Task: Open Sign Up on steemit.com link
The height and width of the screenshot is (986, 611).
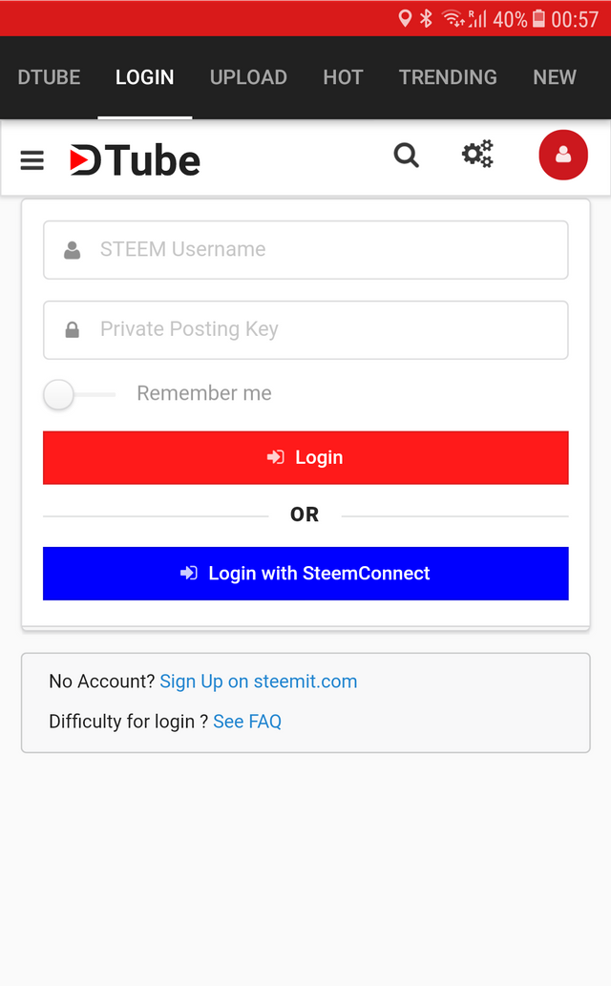Action: click(x=259, y=682)
